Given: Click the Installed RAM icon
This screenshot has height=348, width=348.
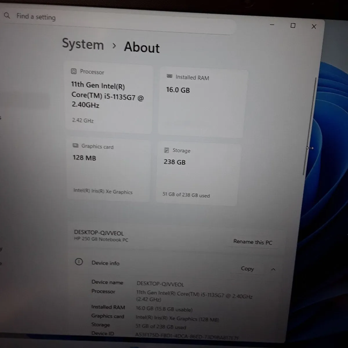Looking at the screenshot, I should (170, 76).
